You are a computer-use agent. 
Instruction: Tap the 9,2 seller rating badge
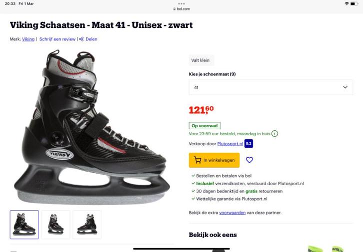click(248, 144)
